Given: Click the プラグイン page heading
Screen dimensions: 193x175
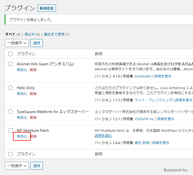Looking at the screenshot, I should 20,8.
